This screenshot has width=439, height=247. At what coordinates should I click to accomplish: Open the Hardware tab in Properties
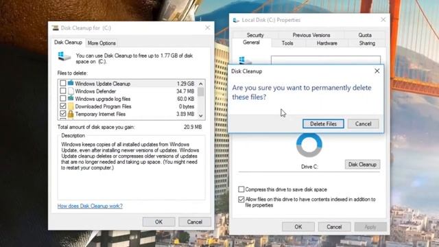pos(327,43)
